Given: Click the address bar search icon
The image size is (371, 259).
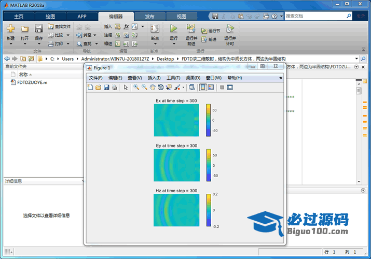Looking at the screenshot, I should pos(363,59).
